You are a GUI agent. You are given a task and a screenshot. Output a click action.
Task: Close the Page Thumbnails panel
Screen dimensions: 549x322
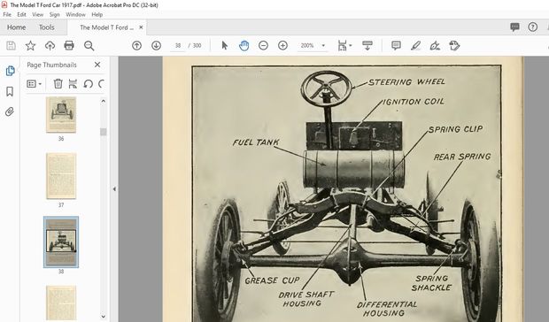[x=97, y=65]
